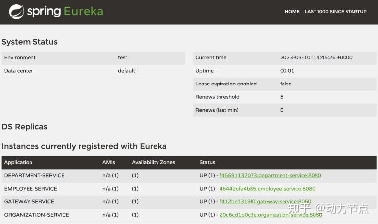Click n/a (1) in DEPARTMENT-SERVICE row
378x224 pixels.
pyautogui.click(x=110, y=176)
